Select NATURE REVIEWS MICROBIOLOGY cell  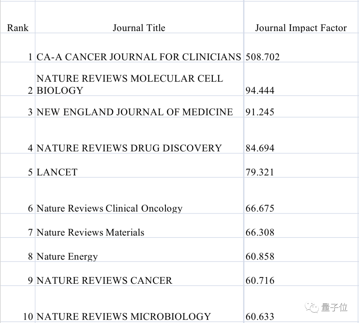point(139,304)
